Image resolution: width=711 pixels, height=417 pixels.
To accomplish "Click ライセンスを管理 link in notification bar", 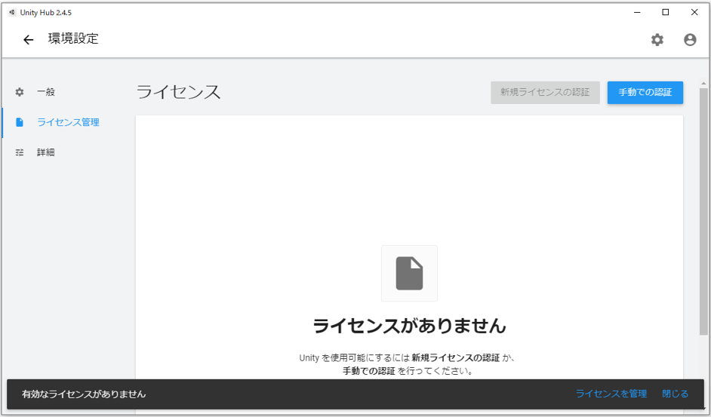I will coord(611,394).
